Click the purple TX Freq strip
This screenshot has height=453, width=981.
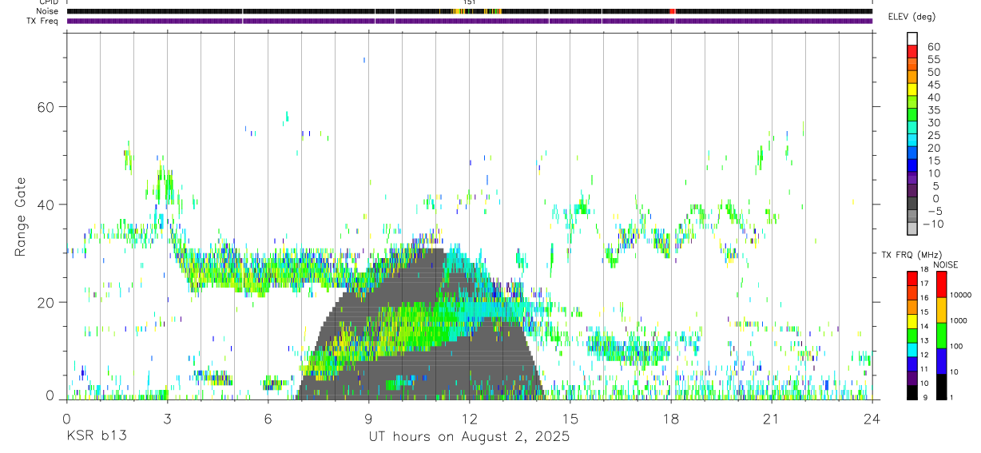coord(469,21)
